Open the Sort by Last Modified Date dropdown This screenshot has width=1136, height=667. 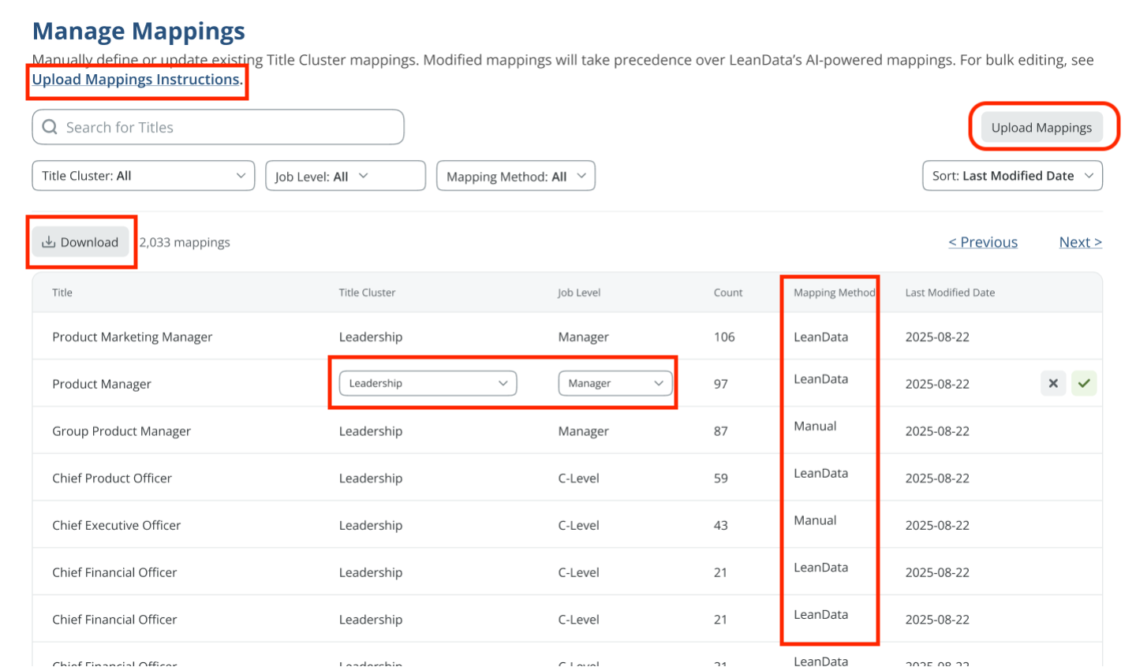[1012, 176]
